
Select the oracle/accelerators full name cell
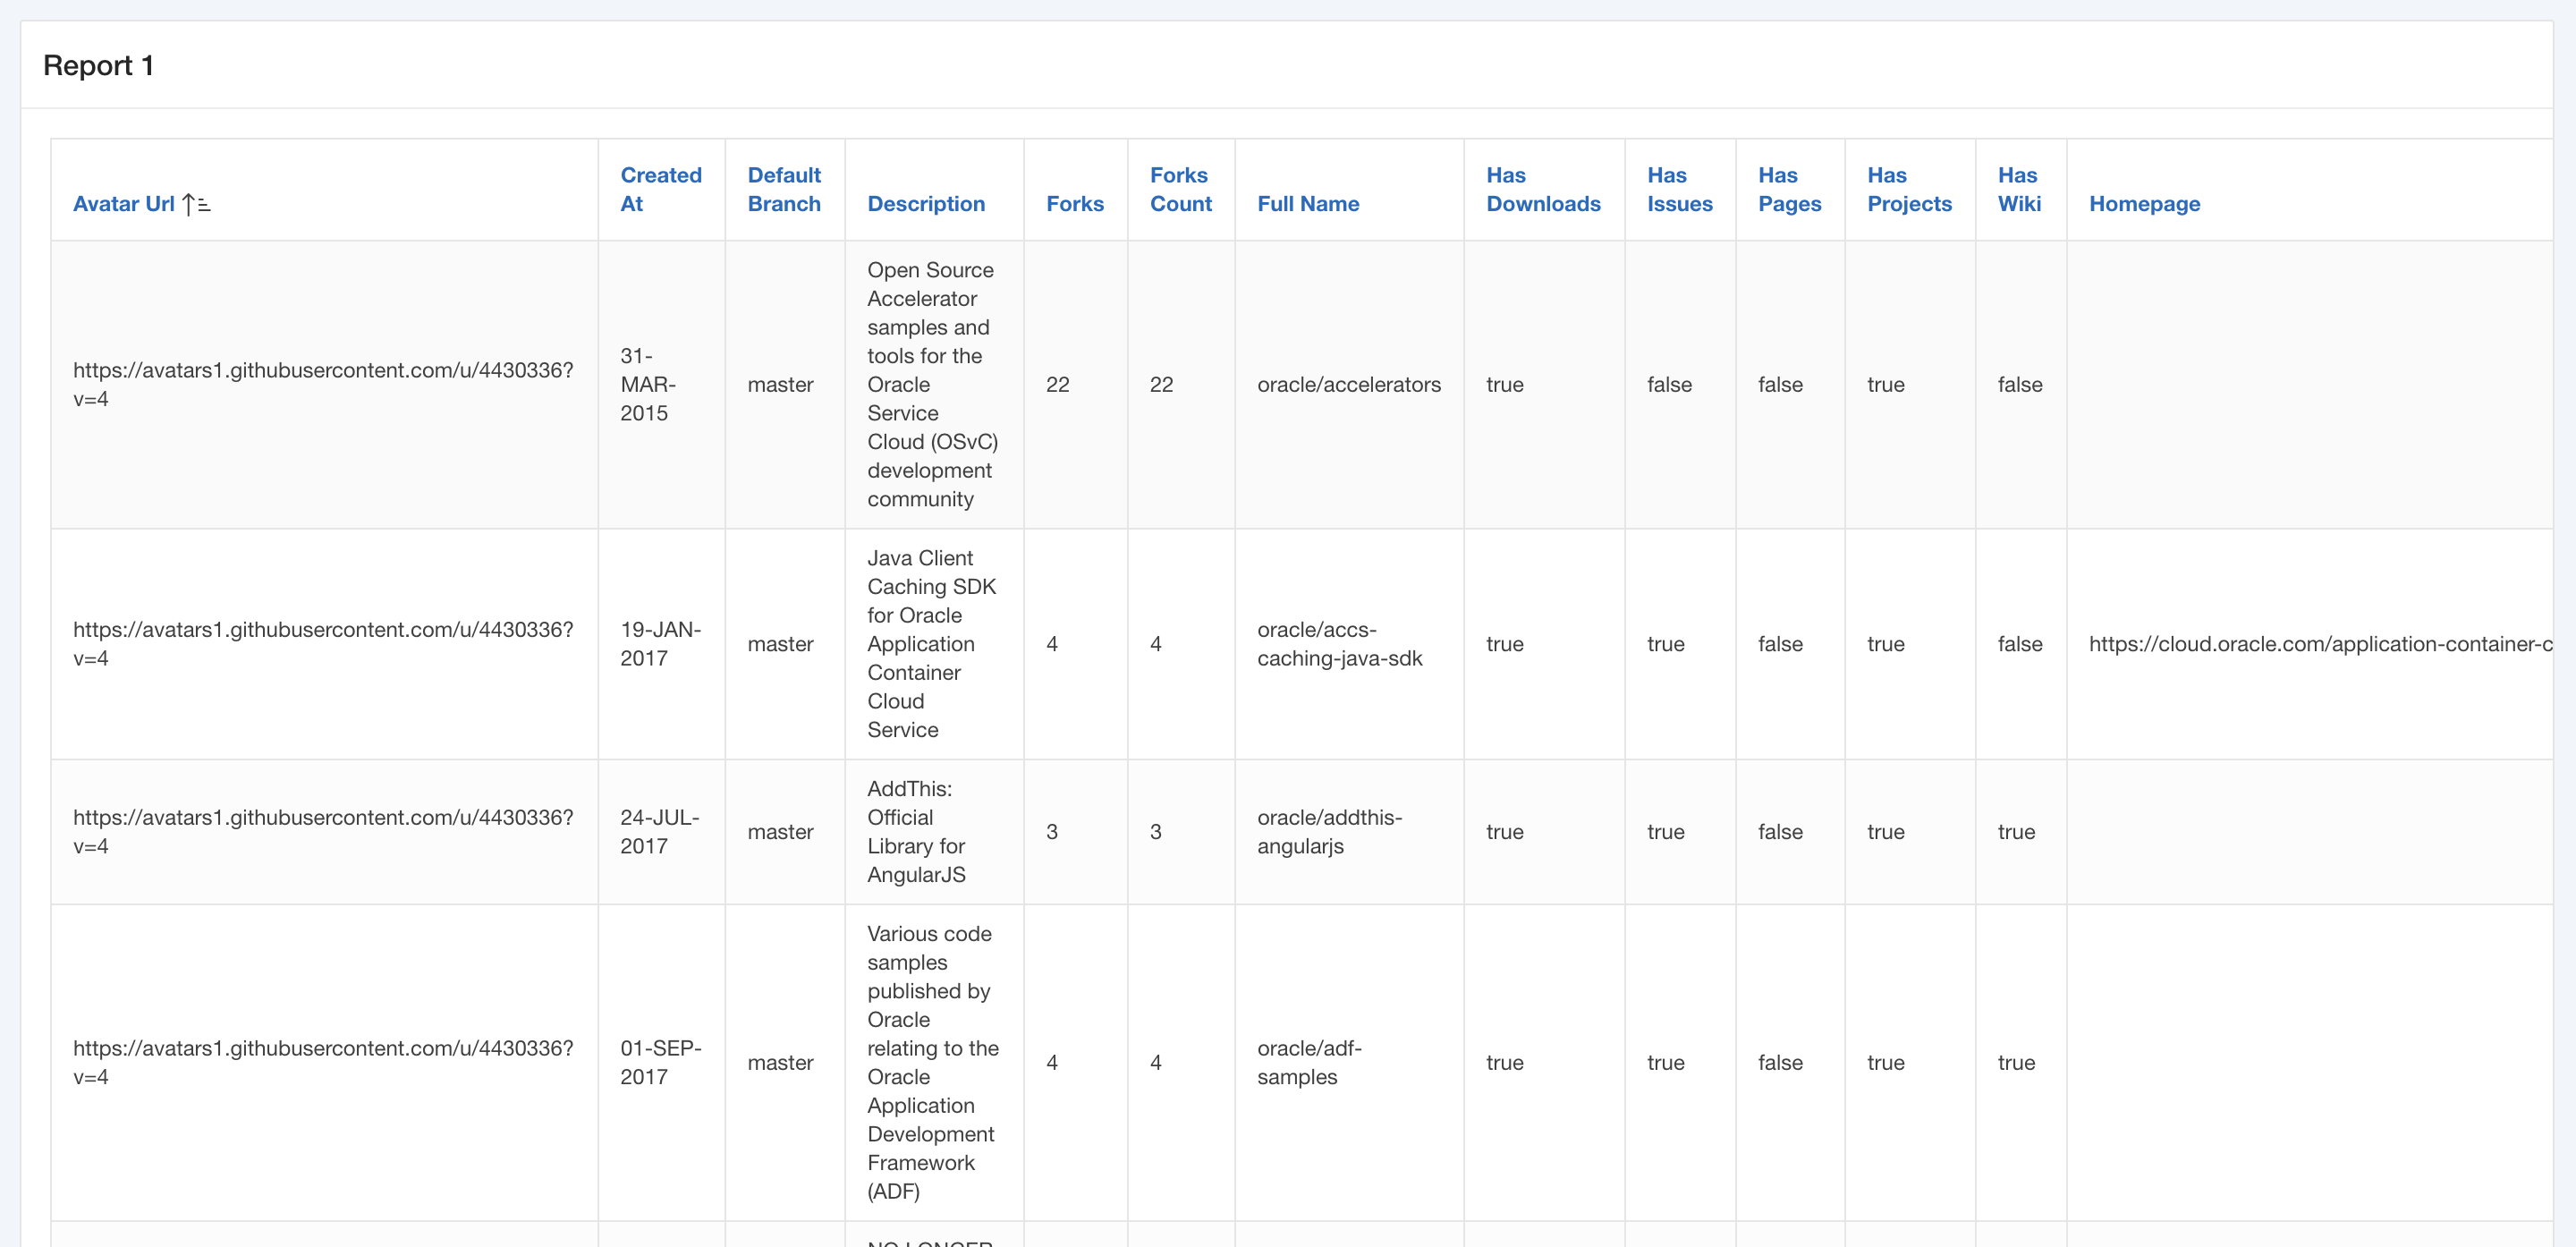click(1348, 385)
